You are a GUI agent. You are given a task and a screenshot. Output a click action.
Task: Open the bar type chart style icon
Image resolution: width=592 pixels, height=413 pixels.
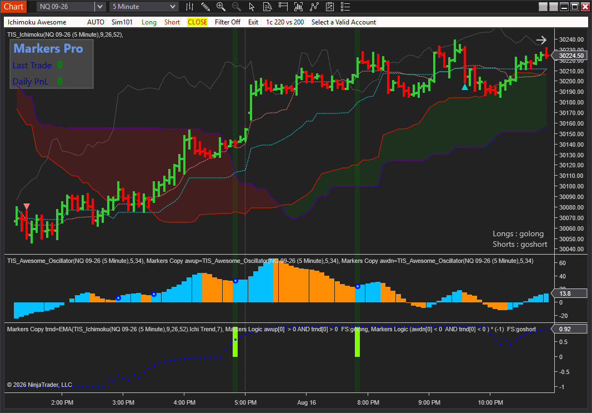click(x=189, y=7)
